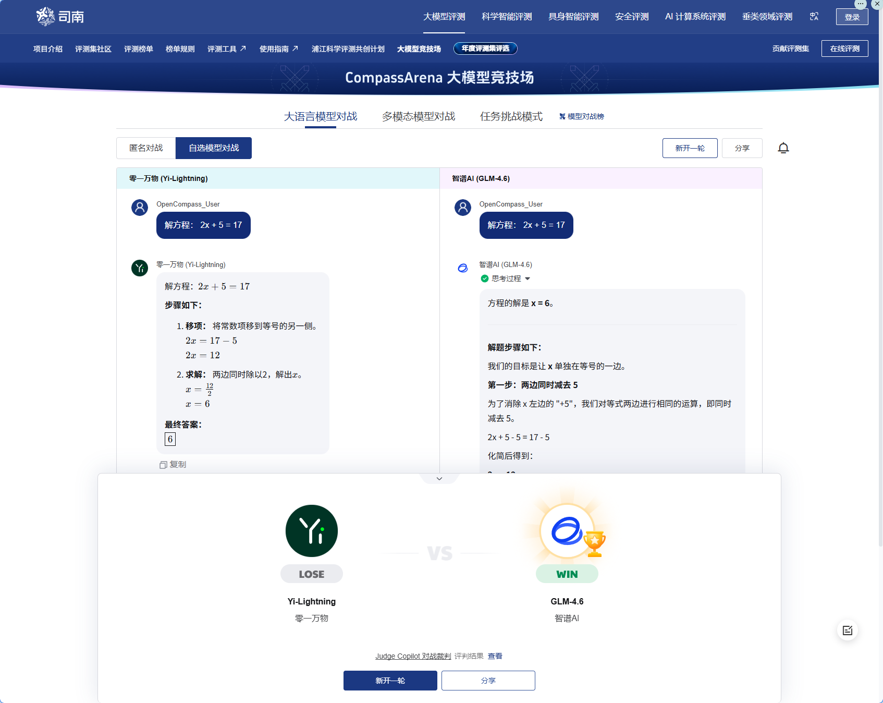The height and width of the screenshot is (703, 883).
Task: Open the 评测榜单 link
Action: 139,49
